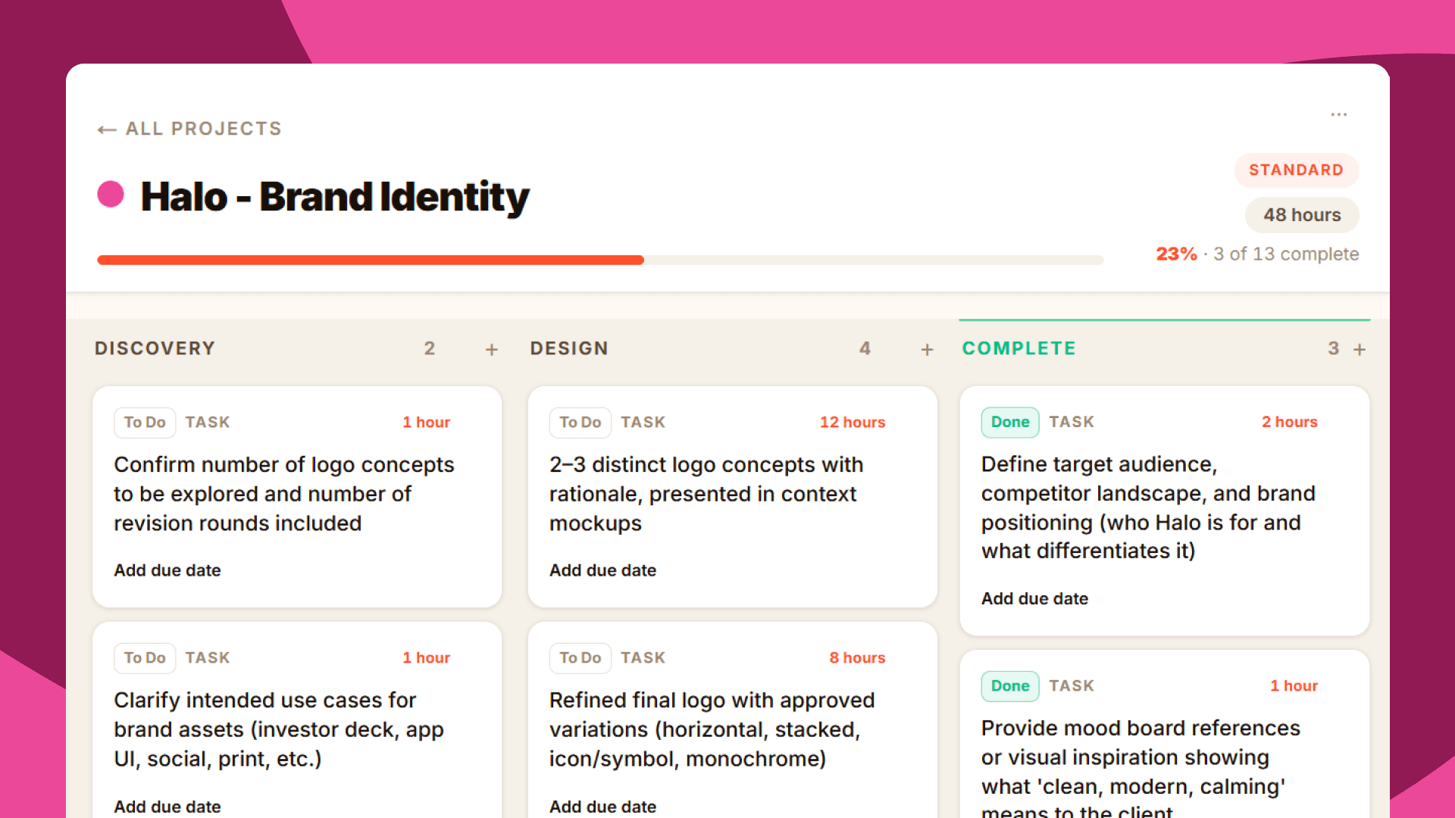Image resolution: width=1455 pixels, height=818 pixels.
Task: Add due date to Define target audience card
Action: [x=1034, y=598]
